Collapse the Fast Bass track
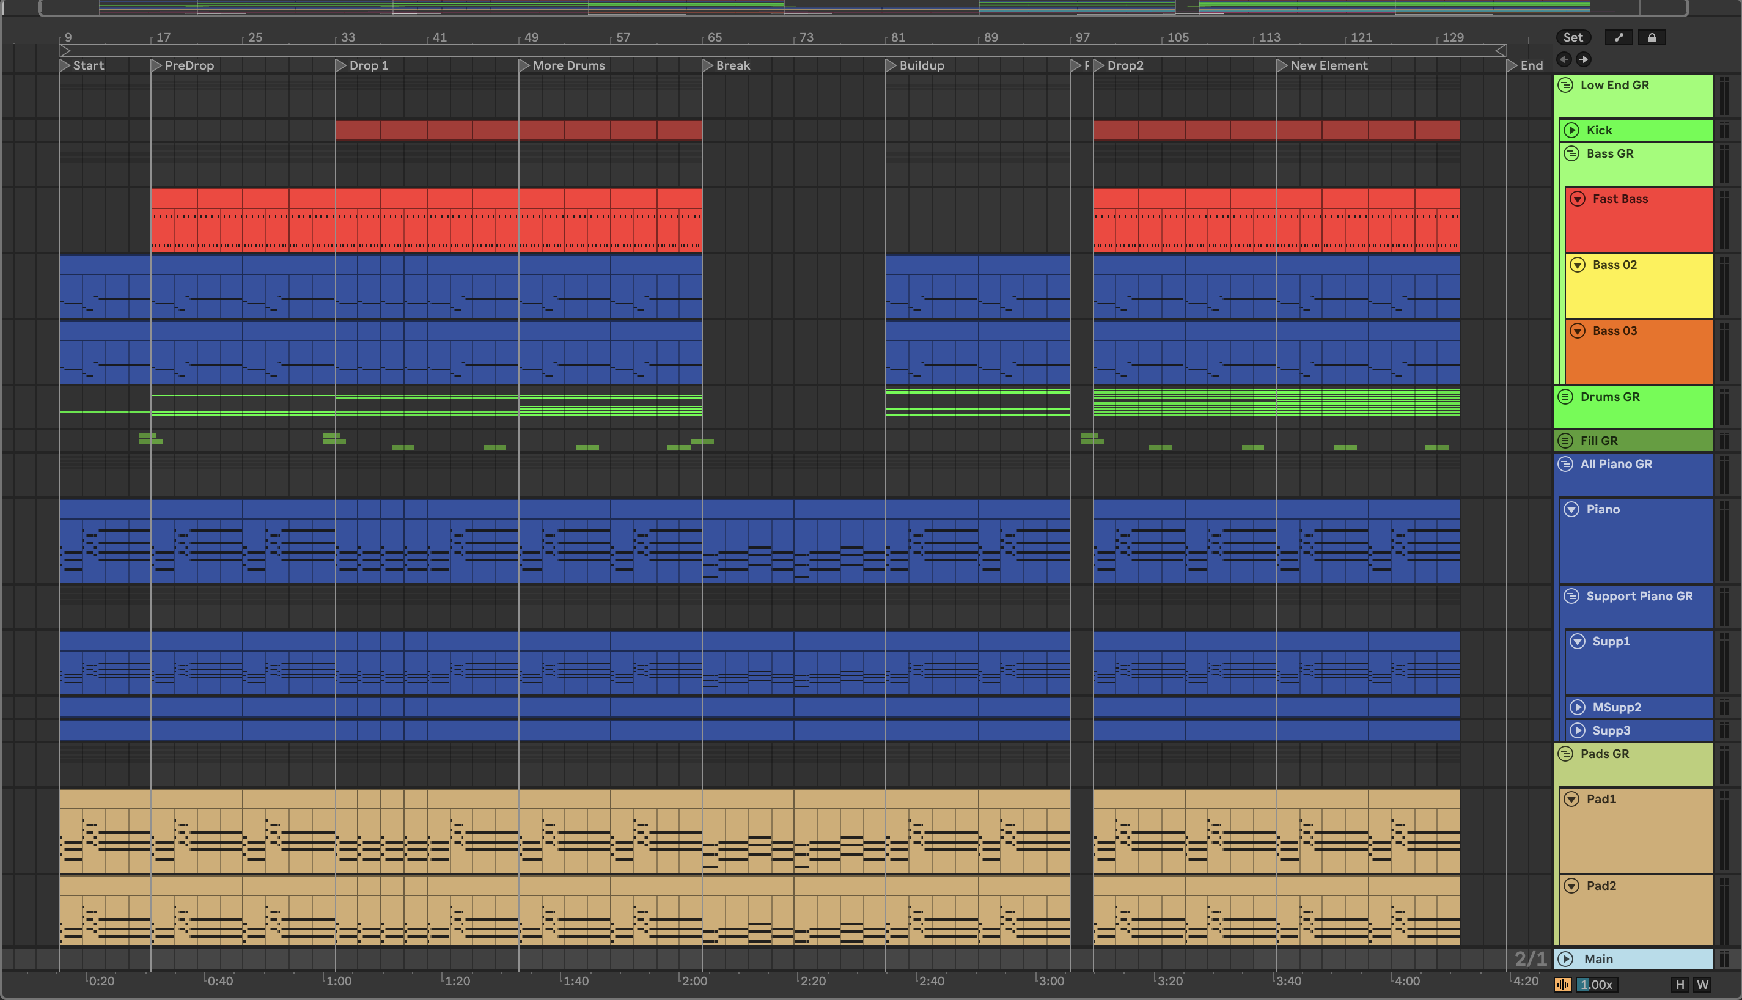This screenshot has height=1000, width=1742. [1577, 199]
